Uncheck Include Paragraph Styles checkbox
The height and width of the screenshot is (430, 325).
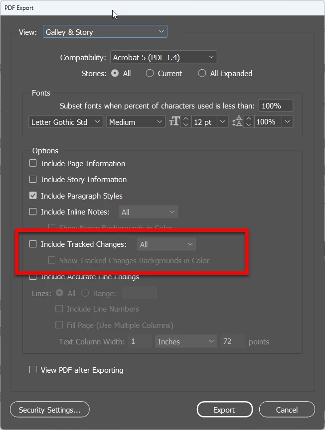click(33, 196)
